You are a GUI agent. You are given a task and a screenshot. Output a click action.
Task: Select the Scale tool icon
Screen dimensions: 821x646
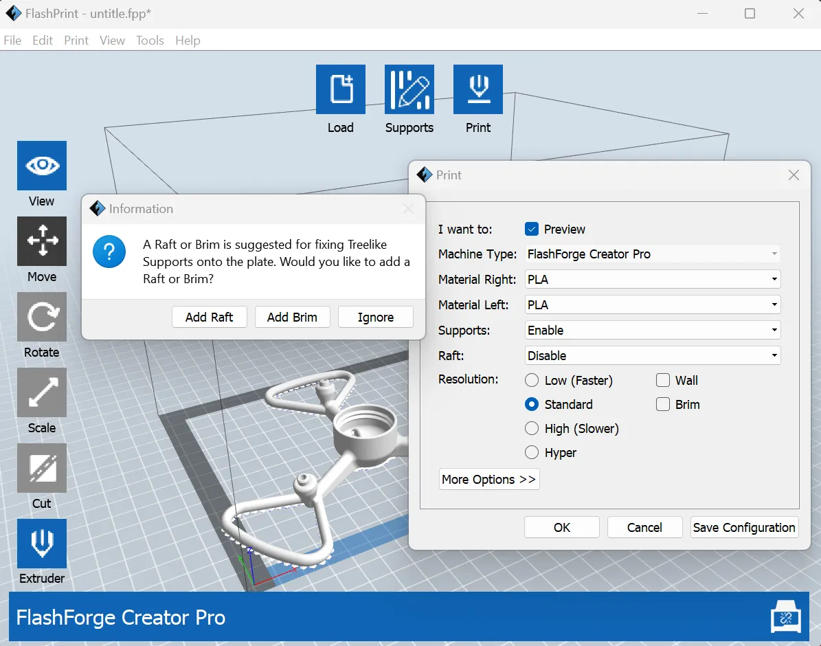[x=42, y=392]
